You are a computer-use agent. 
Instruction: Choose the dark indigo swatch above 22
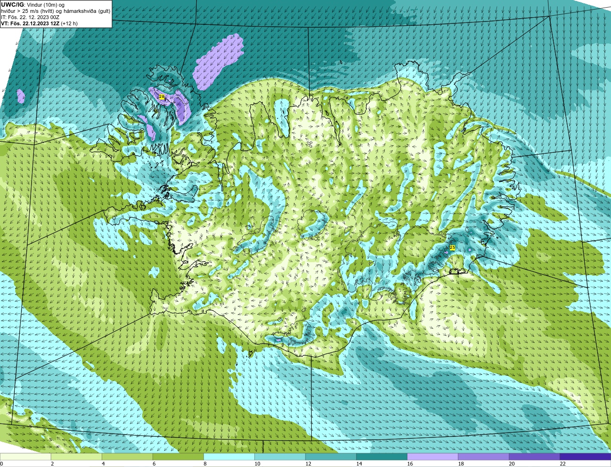coord(585,456)
